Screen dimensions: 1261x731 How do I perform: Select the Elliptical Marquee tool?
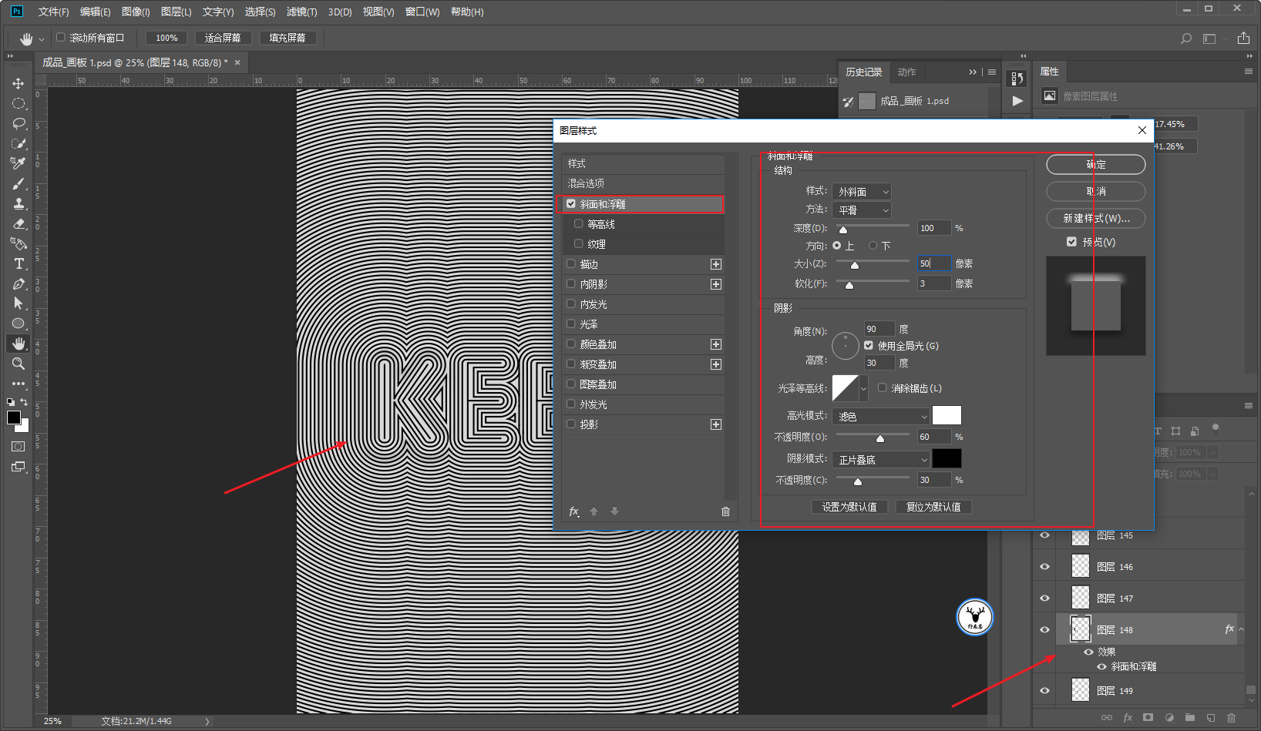point(18,103)
